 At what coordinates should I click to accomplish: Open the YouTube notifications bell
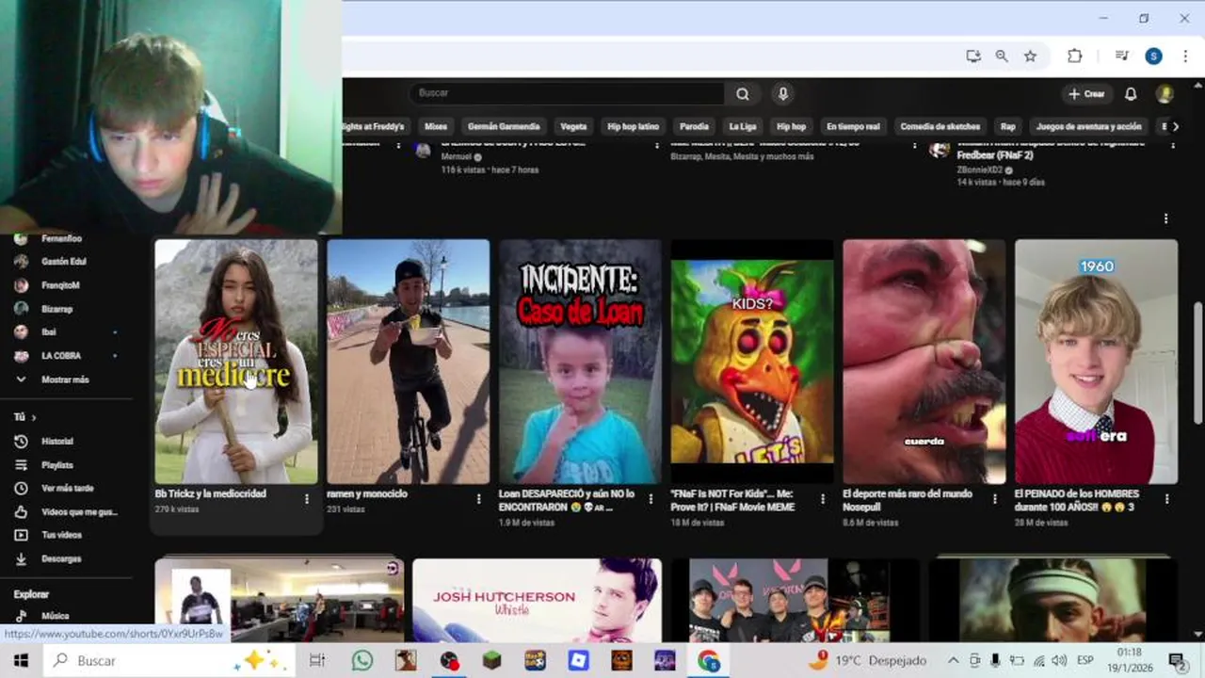pyautogui.click(x=1131, y=94)
